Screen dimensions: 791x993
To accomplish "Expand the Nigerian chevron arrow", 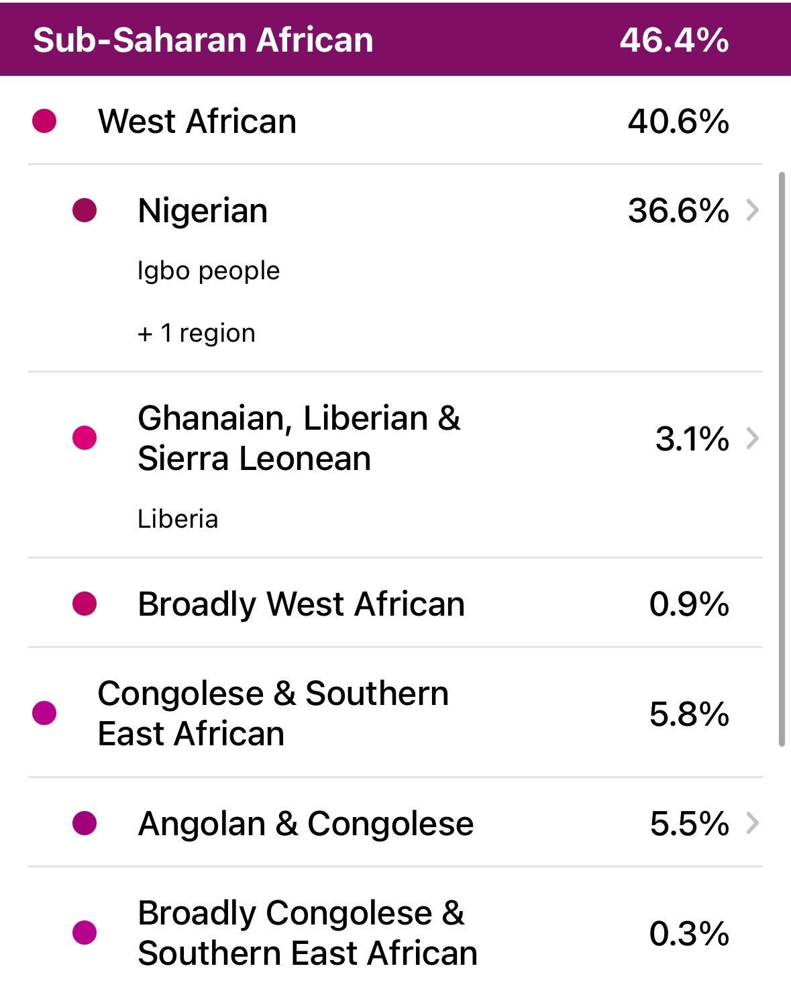I will click(753, 210).
